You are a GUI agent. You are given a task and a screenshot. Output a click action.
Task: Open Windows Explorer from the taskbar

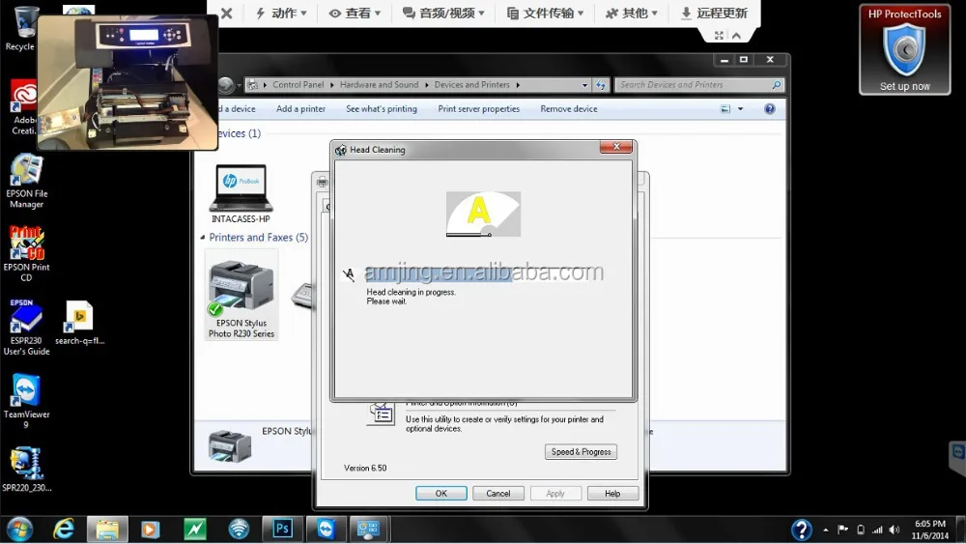107,530
